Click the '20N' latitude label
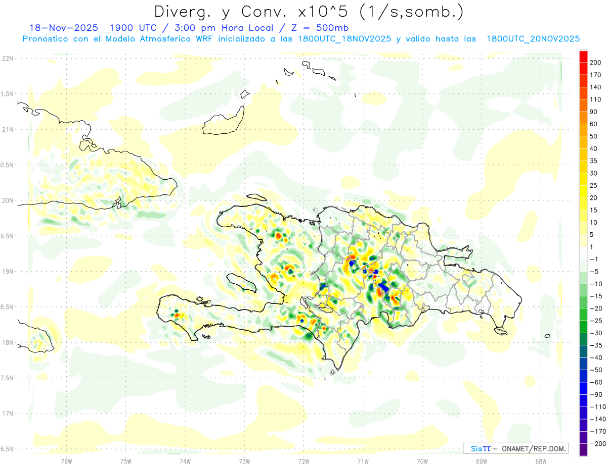The height and width of the screenshot is (468, 607). point(7,200)
